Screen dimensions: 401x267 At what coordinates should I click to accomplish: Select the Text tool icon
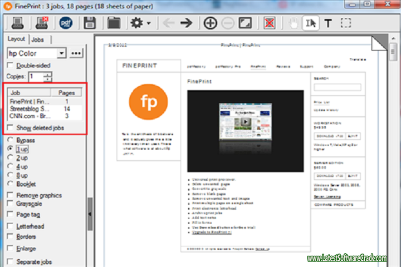tap(327, 23)
